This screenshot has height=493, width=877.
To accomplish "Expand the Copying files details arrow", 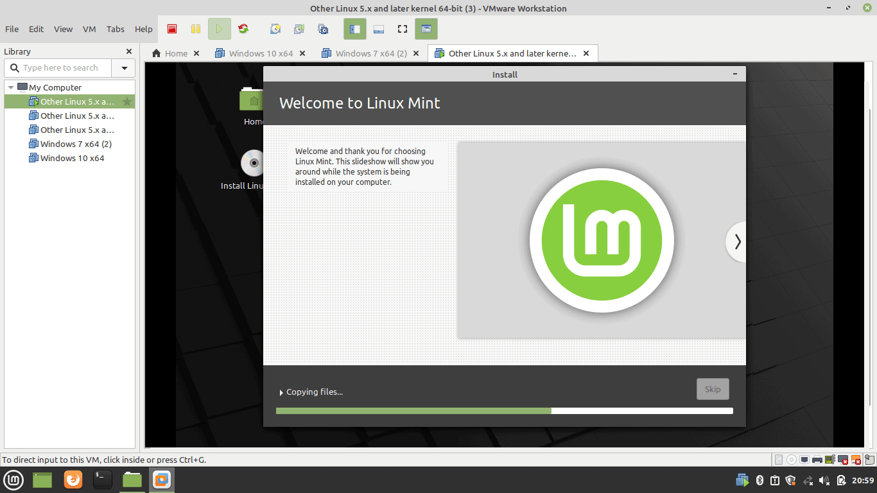I will (281, 392).
